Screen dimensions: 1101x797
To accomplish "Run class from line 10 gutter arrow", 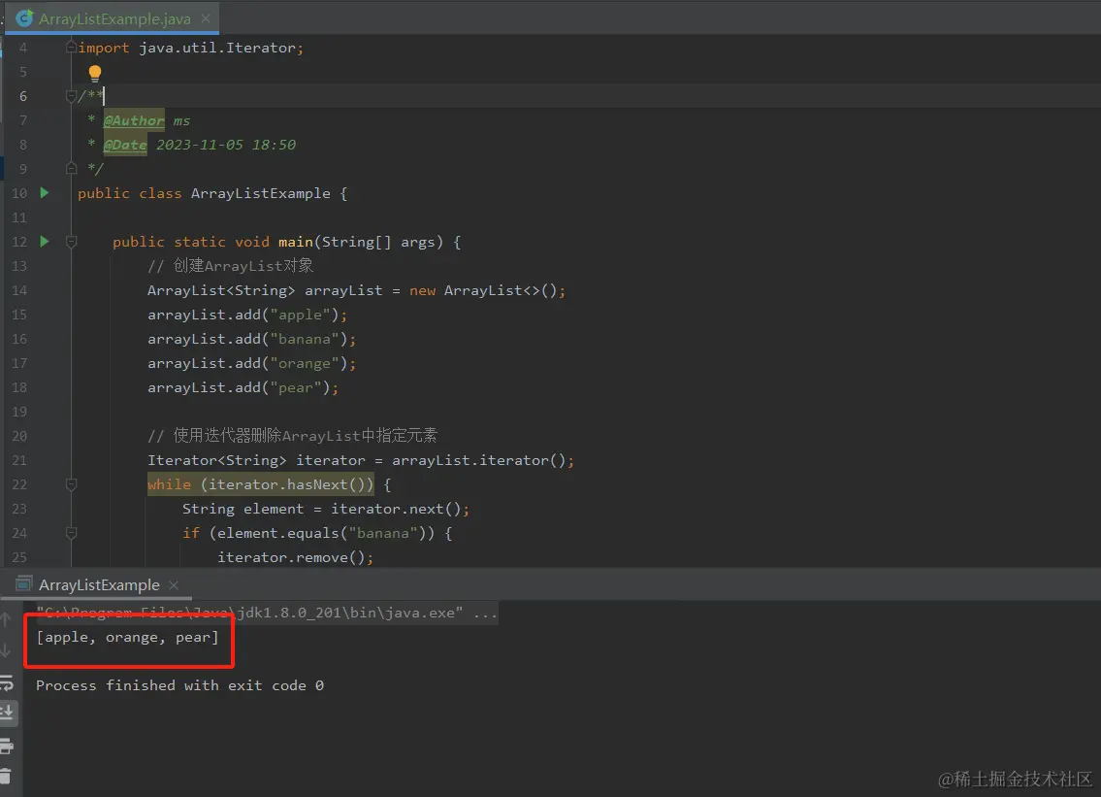I will coord(45,192).
